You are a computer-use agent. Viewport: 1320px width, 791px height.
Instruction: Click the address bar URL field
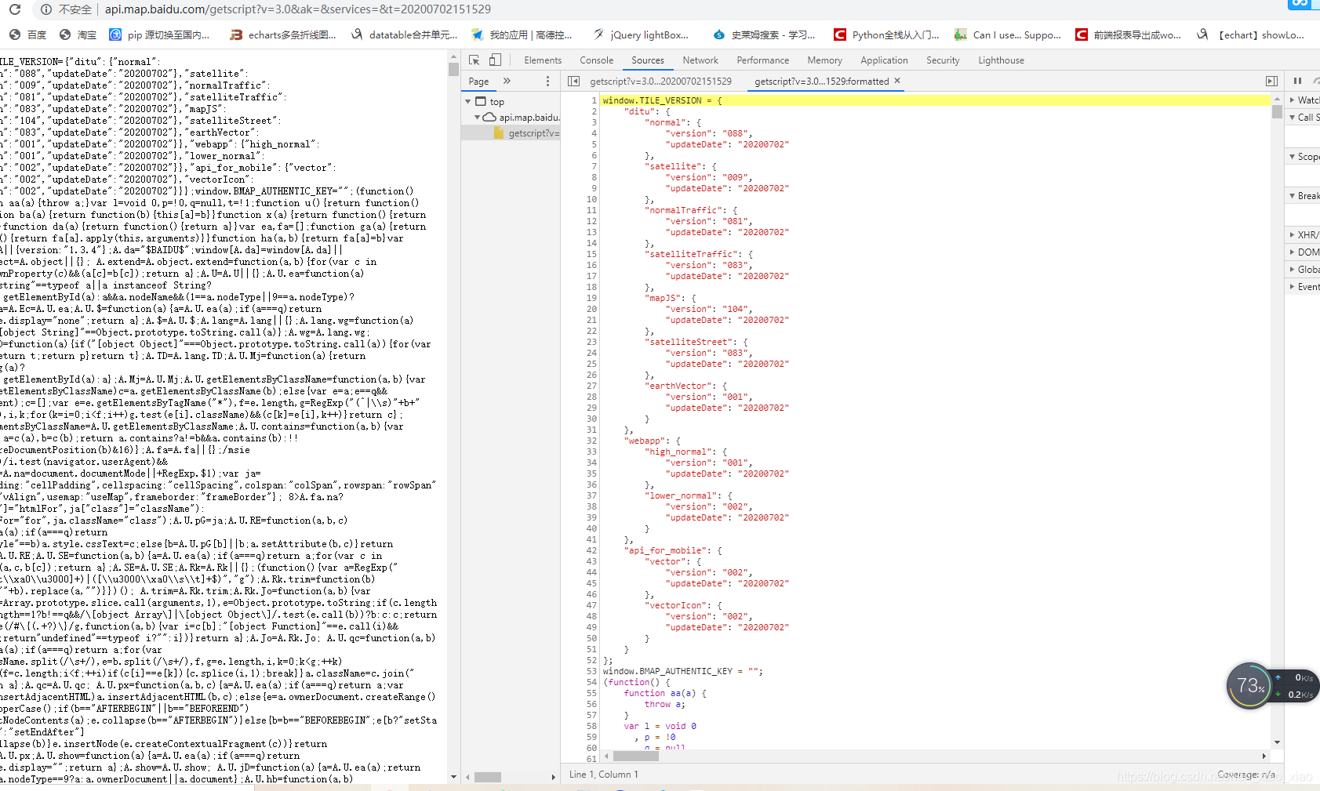298,9
